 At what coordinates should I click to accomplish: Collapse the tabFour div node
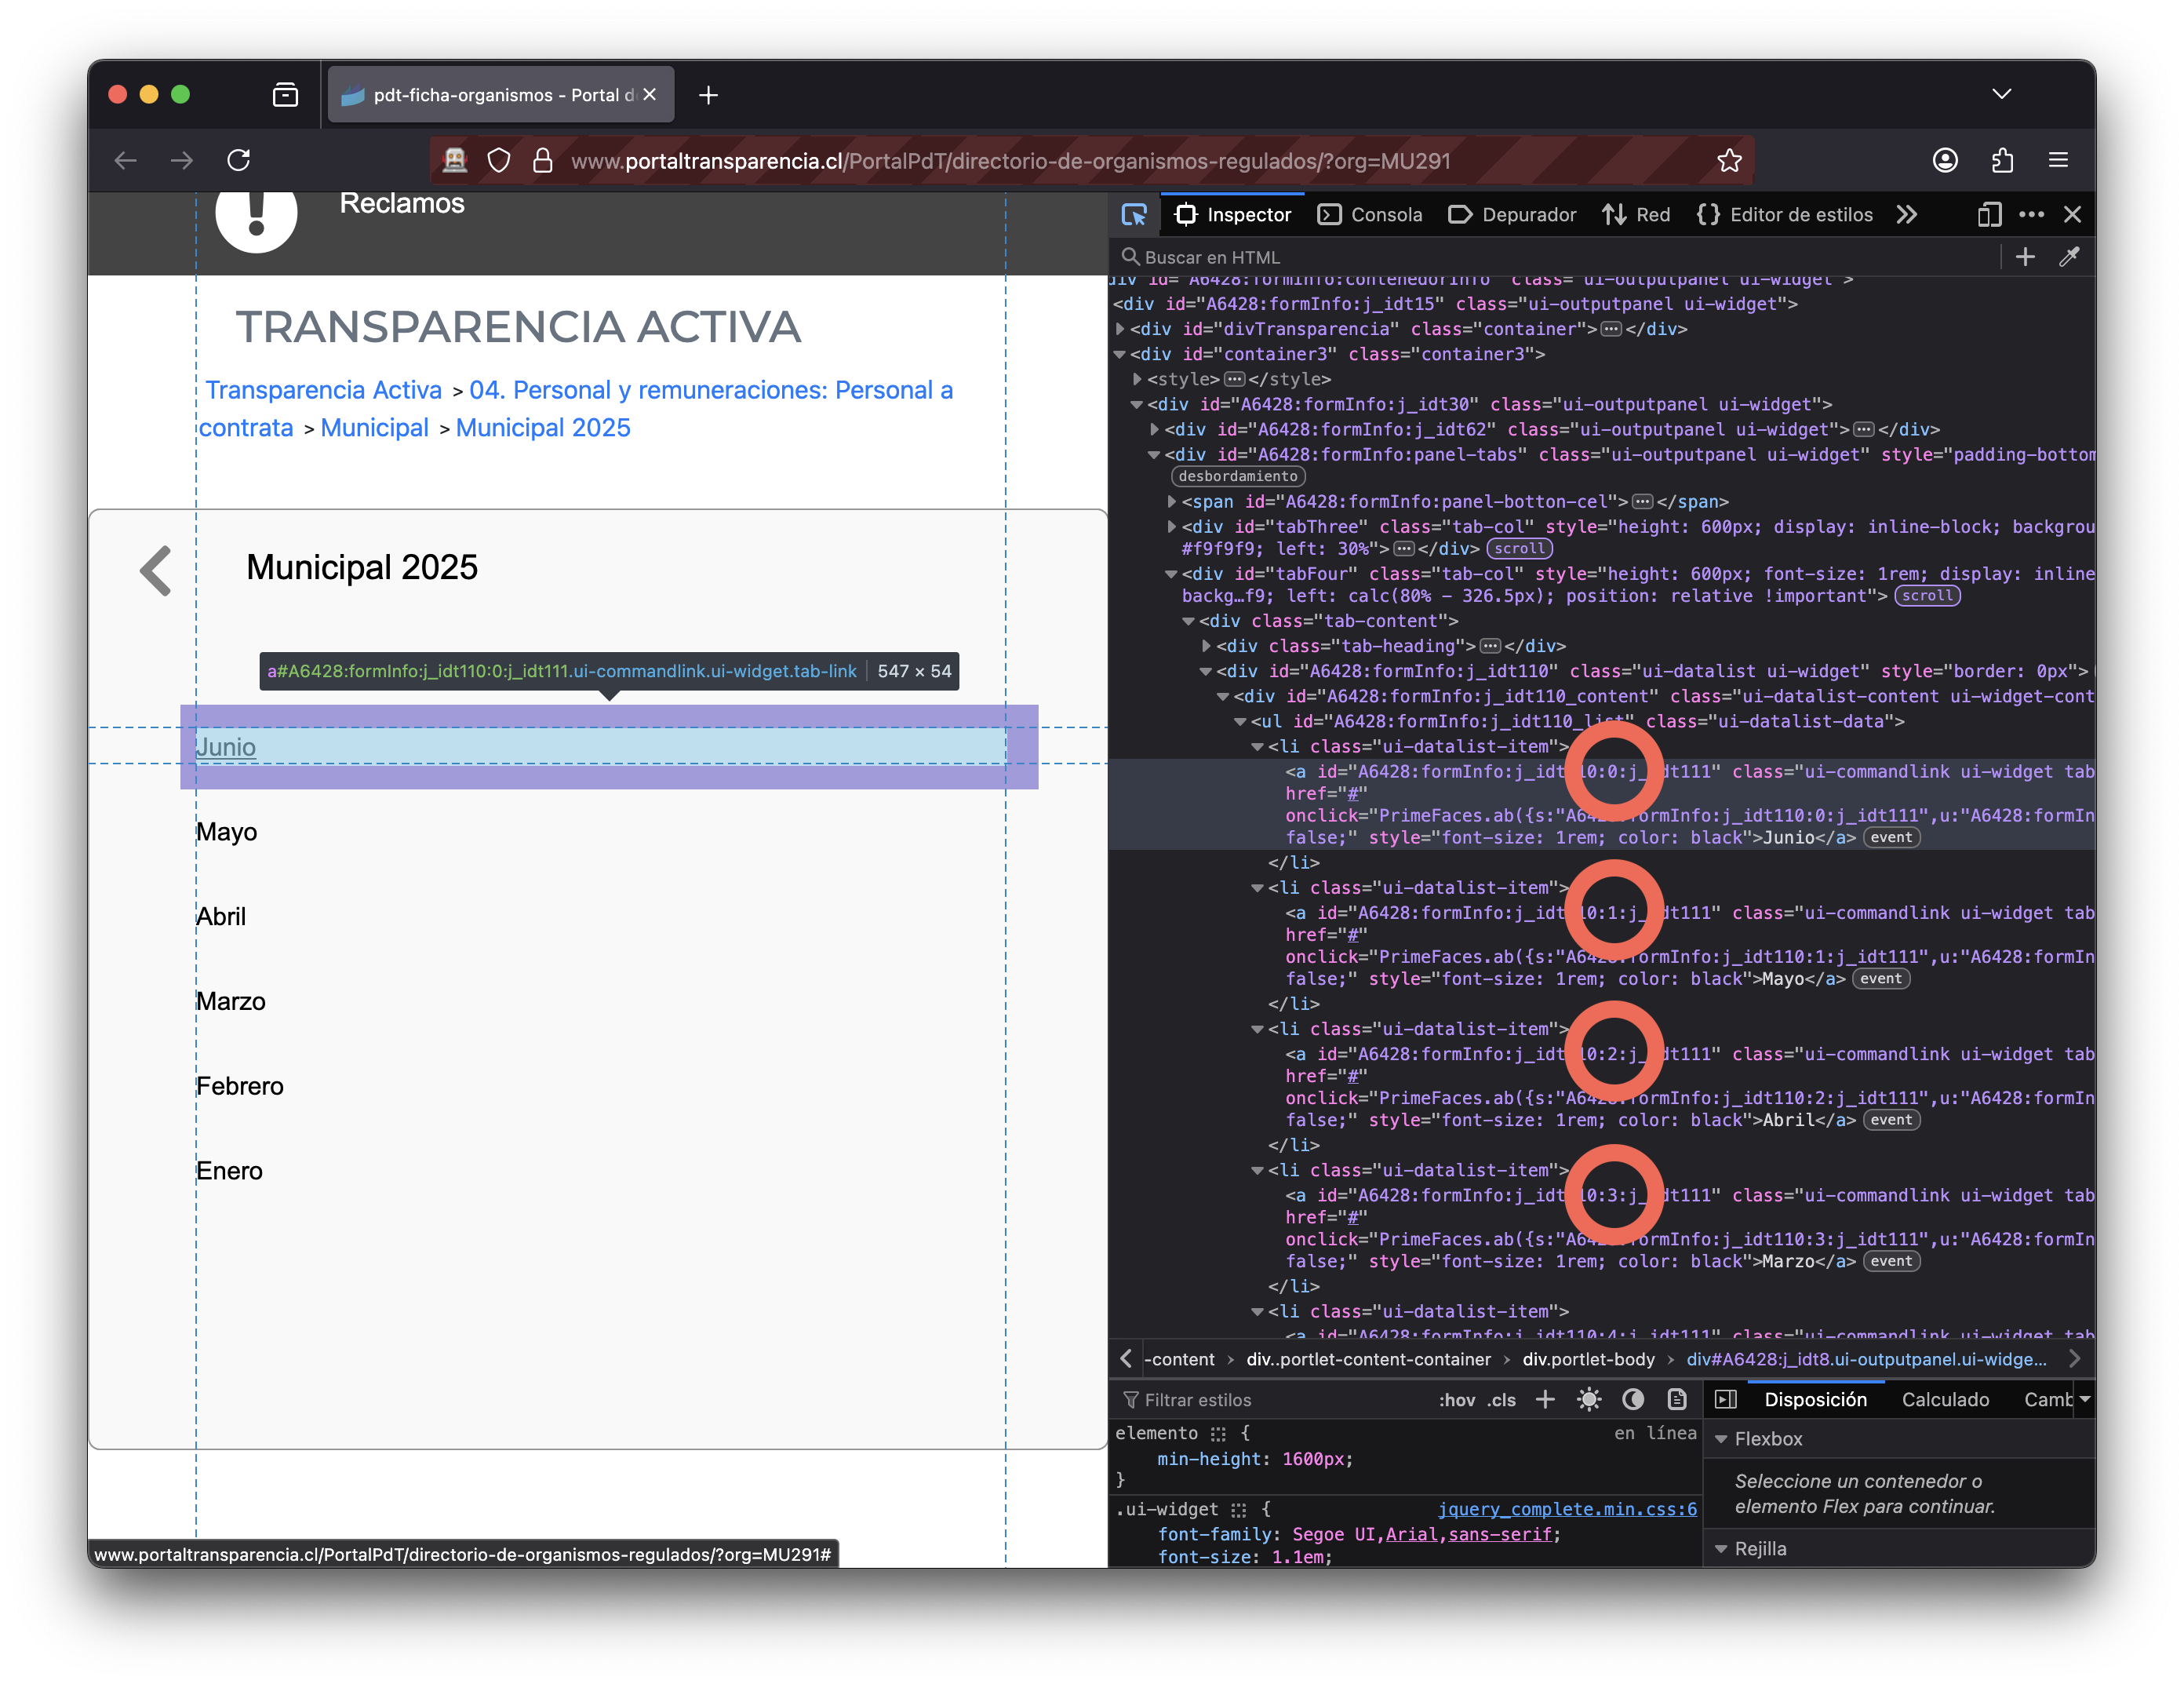pos(1171,574)
